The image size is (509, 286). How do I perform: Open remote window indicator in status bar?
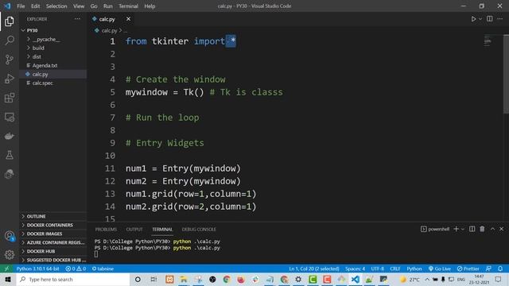pos(6,269)
